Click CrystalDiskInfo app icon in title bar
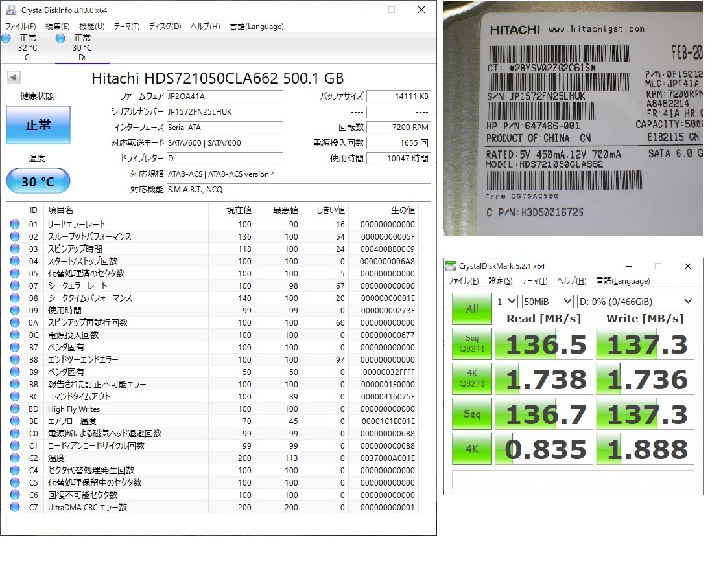 point(11,10)
